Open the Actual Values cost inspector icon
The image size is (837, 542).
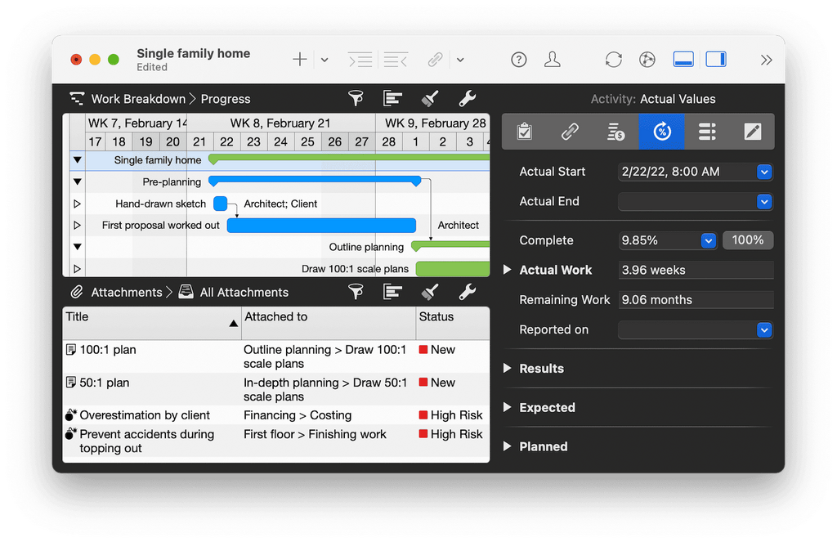(615, 131)
